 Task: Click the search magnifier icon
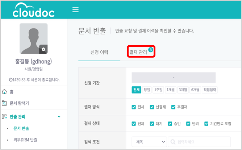click(x=173, y=142)
